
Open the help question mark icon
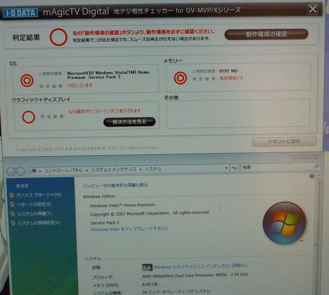(312, 176)
